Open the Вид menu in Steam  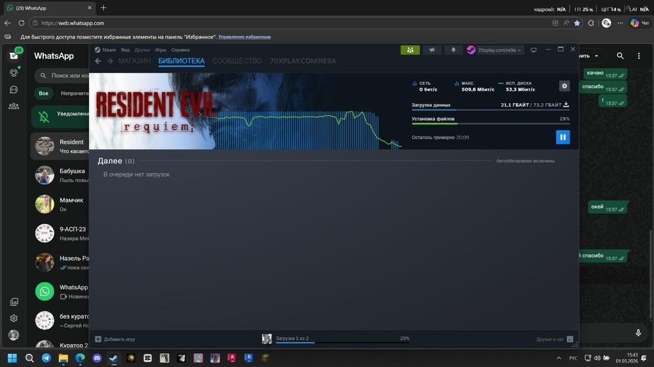tap(125, 50)
